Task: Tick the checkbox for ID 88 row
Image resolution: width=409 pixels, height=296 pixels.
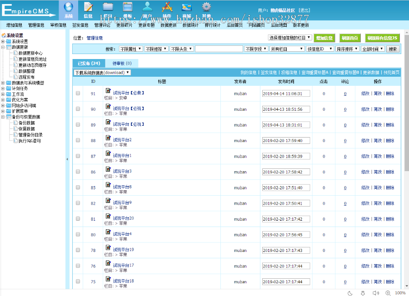Action: (78, 140)
